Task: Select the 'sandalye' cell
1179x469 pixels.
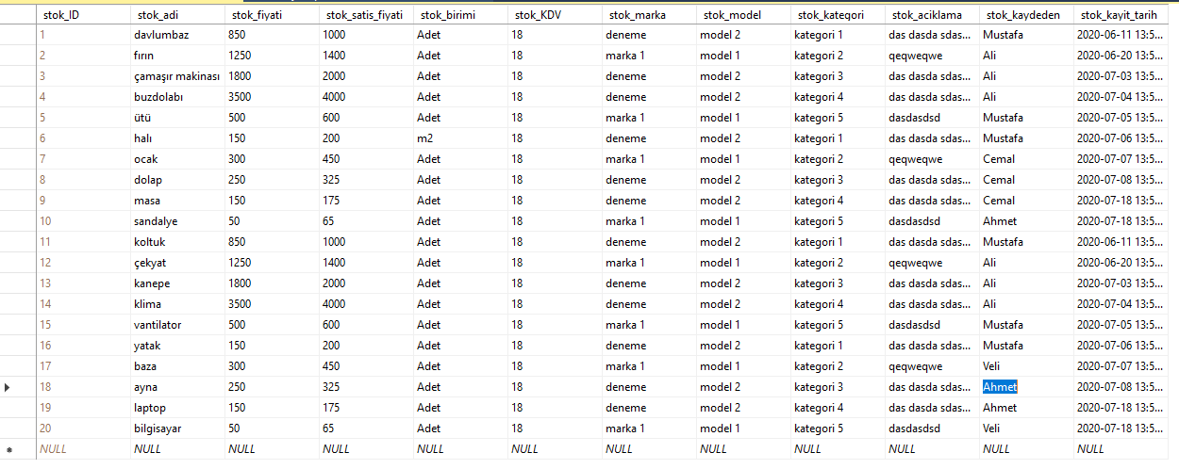Action: tap(177, 221)
